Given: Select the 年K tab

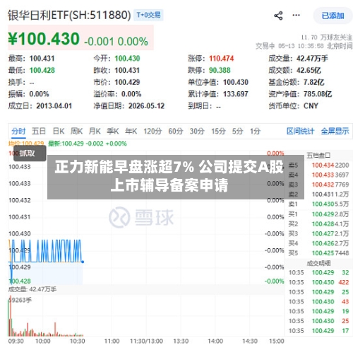Looking at the screenshot, I should pos(131,131).
